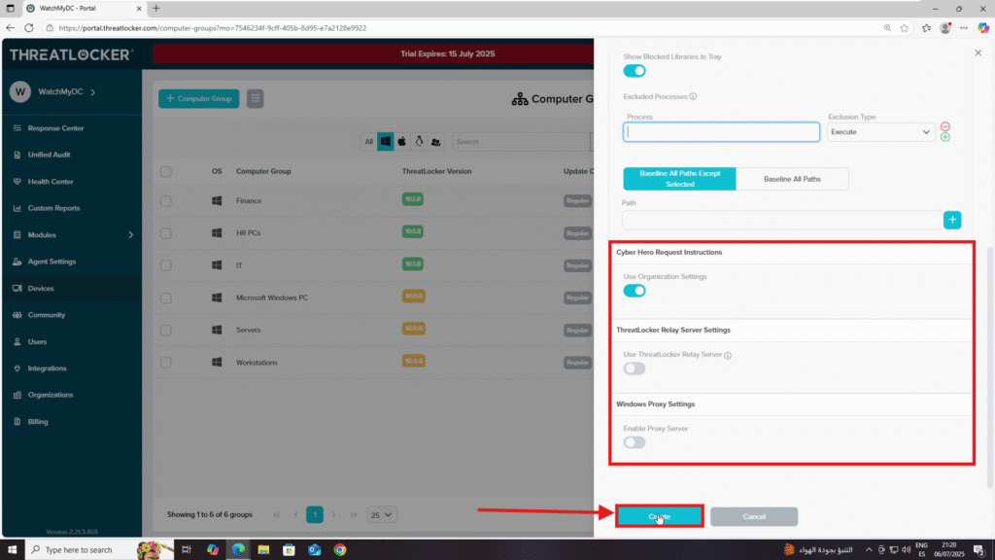This screenshot has height=560, width=995.
Task: Open Unified Audit page
Action: (x=49, y=155)
